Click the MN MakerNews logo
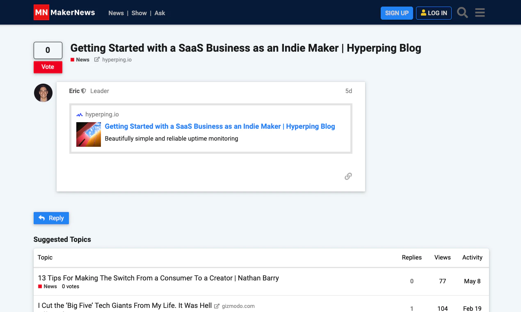Image resolution: width=521 pixels, height=312 pixels. point(64,13)
